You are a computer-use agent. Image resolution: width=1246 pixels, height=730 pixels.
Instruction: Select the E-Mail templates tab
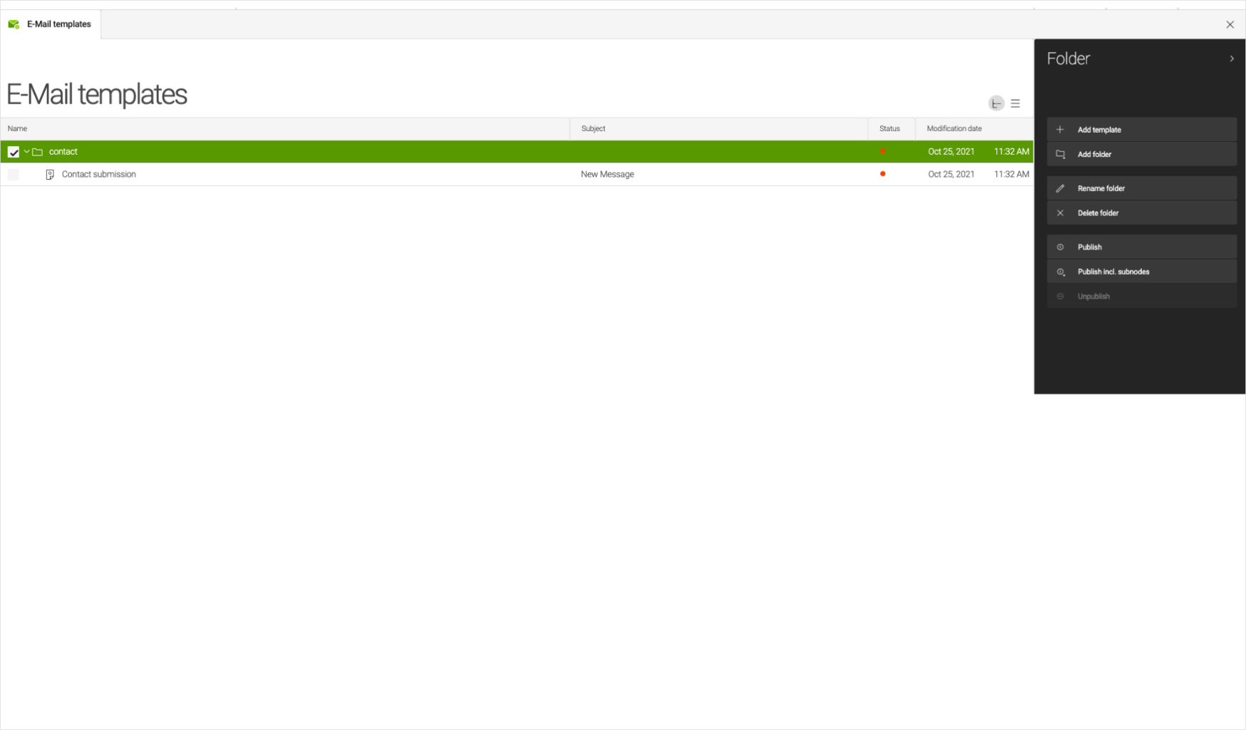58,24
